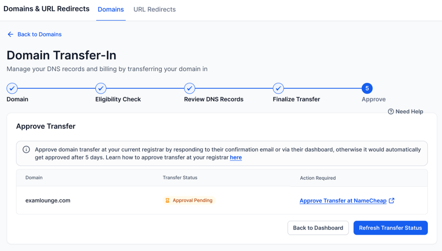
Task: Click the Approve Transfer section heading
Action: [46, 126]
